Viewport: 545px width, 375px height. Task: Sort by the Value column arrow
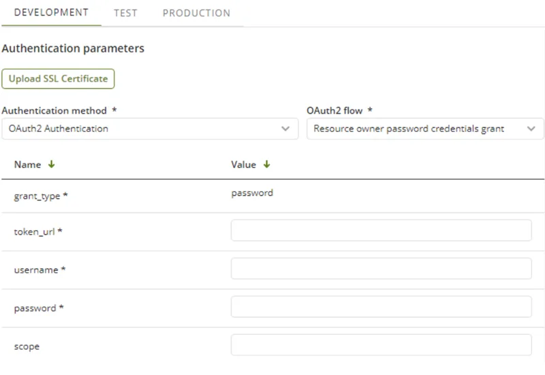(266, 164)
